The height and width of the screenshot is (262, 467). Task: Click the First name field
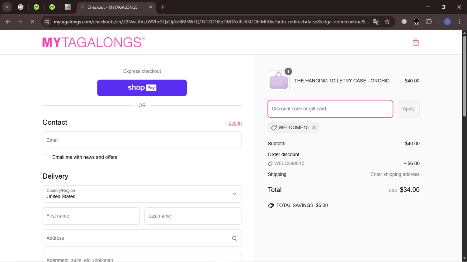tap(91, 216)
